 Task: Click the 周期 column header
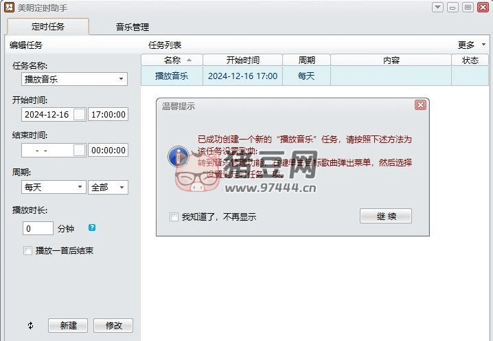coord(306,60)
